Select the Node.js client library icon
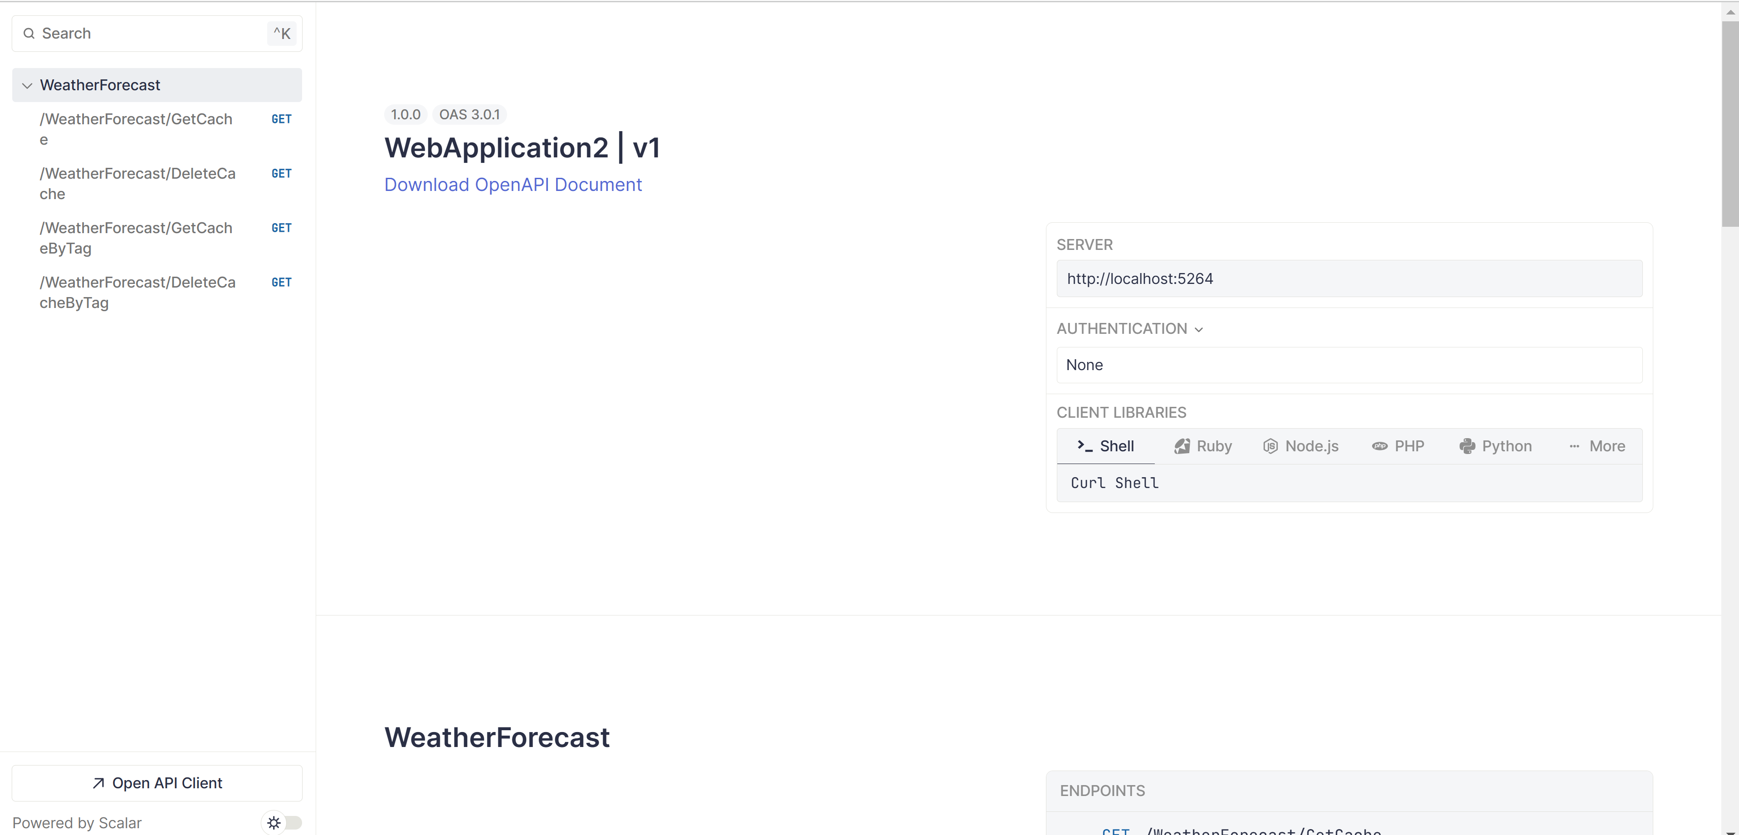The height and width of the screenshot is (835, 1739). (x=1270, y=446)
